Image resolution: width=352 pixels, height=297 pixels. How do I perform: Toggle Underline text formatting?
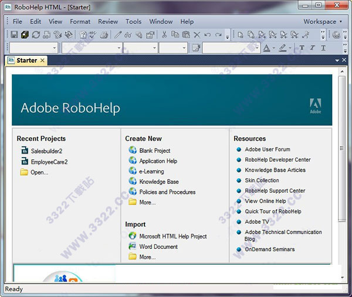click(x=323, y=48)
